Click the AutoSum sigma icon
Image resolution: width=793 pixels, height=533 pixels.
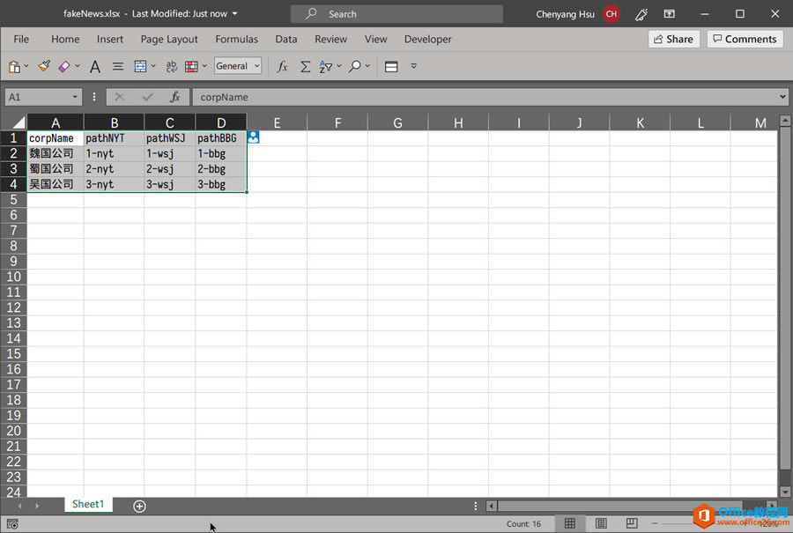[x=305, y=66]
